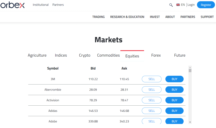
Task: Open the Indices tab
Action: coord(61,55)
